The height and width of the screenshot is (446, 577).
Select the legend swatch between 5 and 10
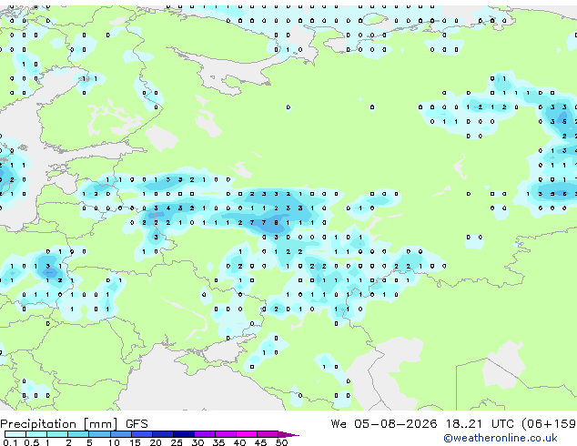point(99,434)
